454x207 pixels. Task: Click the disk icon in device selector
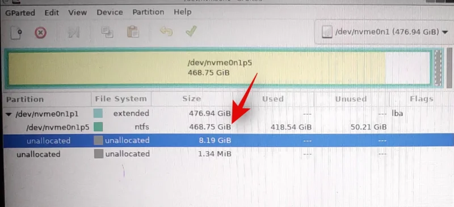click(327, 32)
